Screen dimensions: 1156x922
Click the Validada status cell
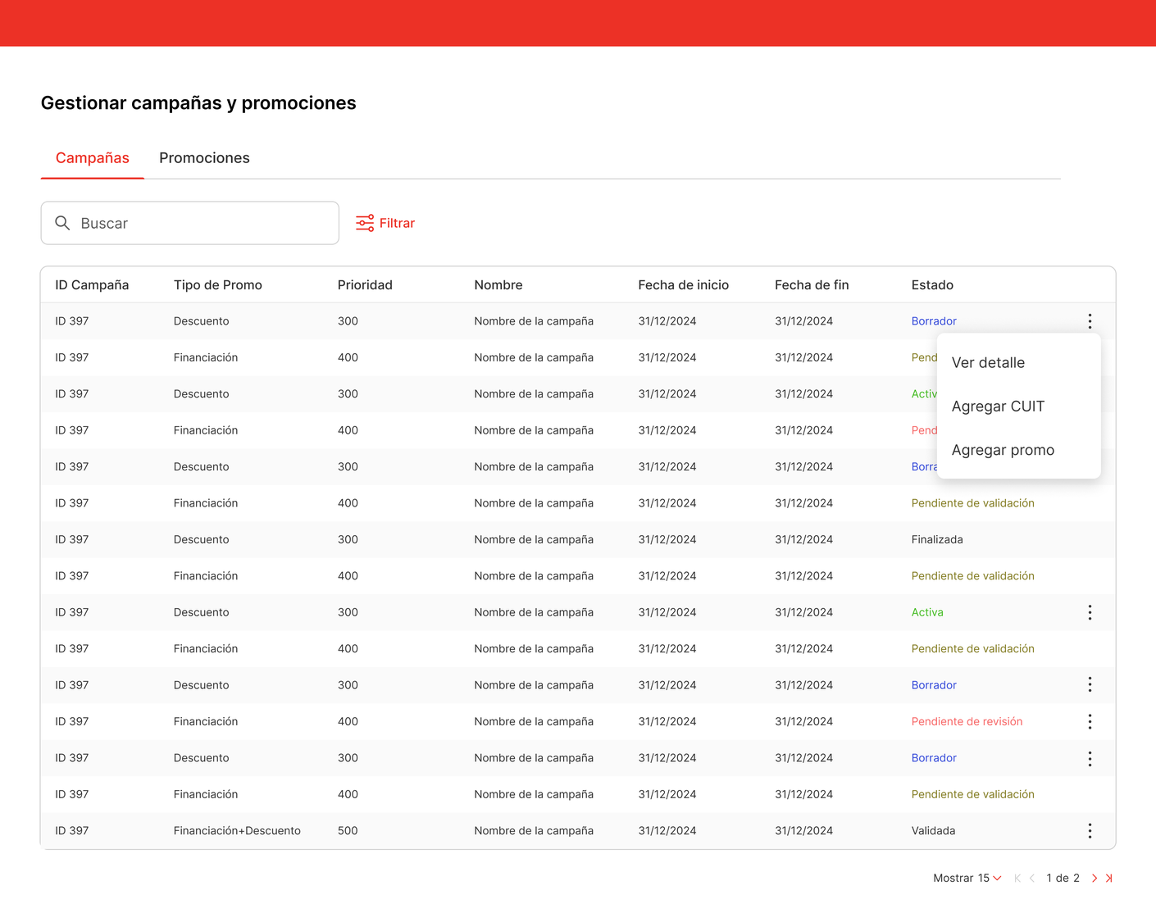[933, 831]
